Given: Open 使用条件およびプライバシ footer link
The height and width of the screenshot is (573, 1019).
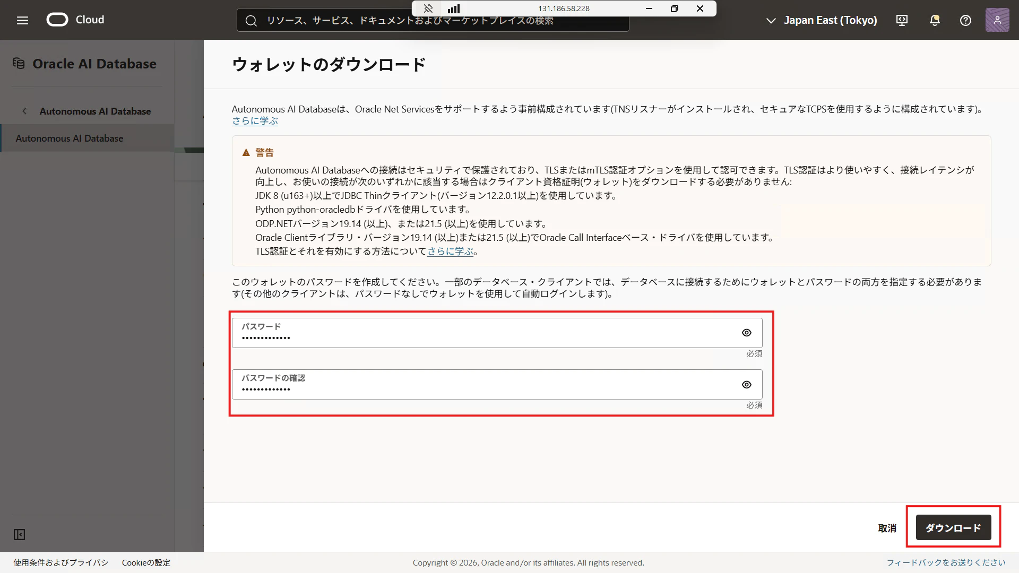Looking at the screenshot, I should [61, 562].
